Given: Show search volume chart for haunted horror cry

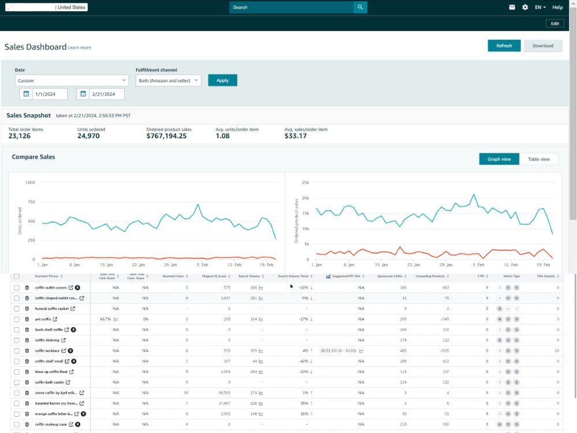Looking at the screenshot, I should pos(261,404).
